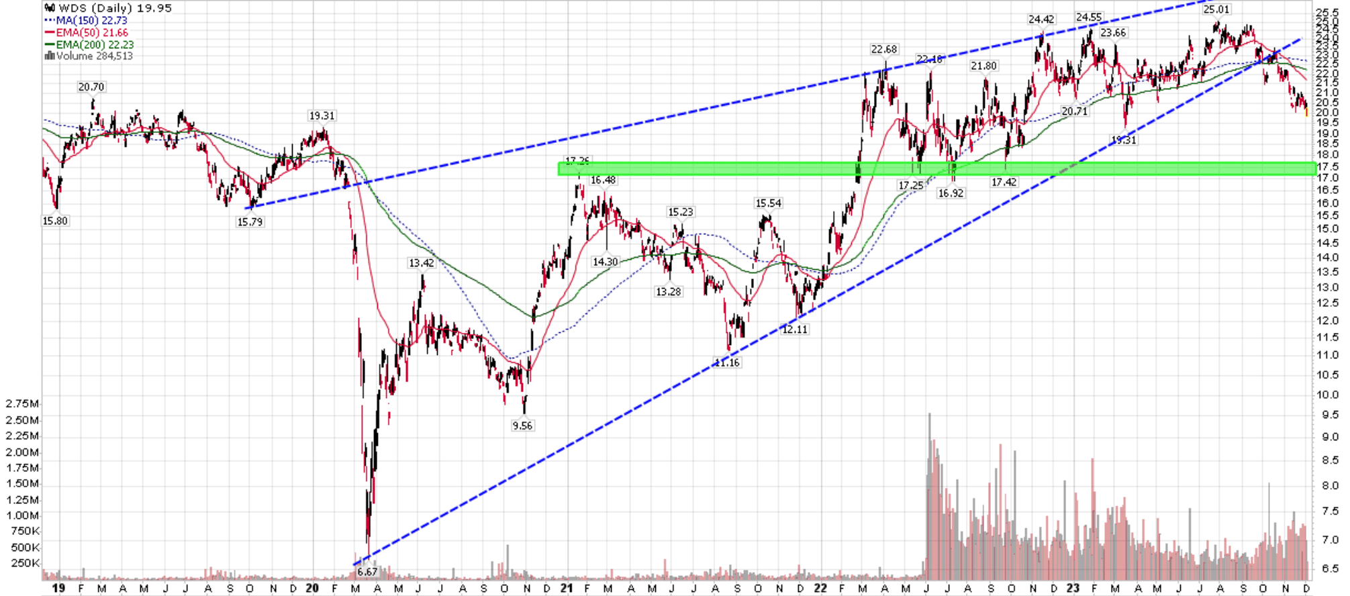Click the 8.0 price axis label
Viewport: 1350px width, 596px height.
(1331, 485)
